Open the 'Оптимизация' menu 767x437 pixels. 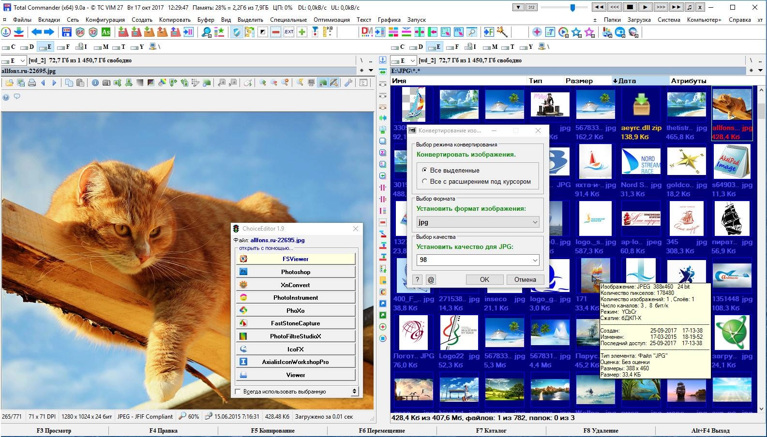pyautogui.click(x=331, y=20)
